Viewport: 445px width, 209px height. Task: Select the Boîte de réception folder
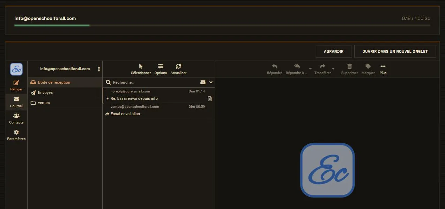pos(65,82)
